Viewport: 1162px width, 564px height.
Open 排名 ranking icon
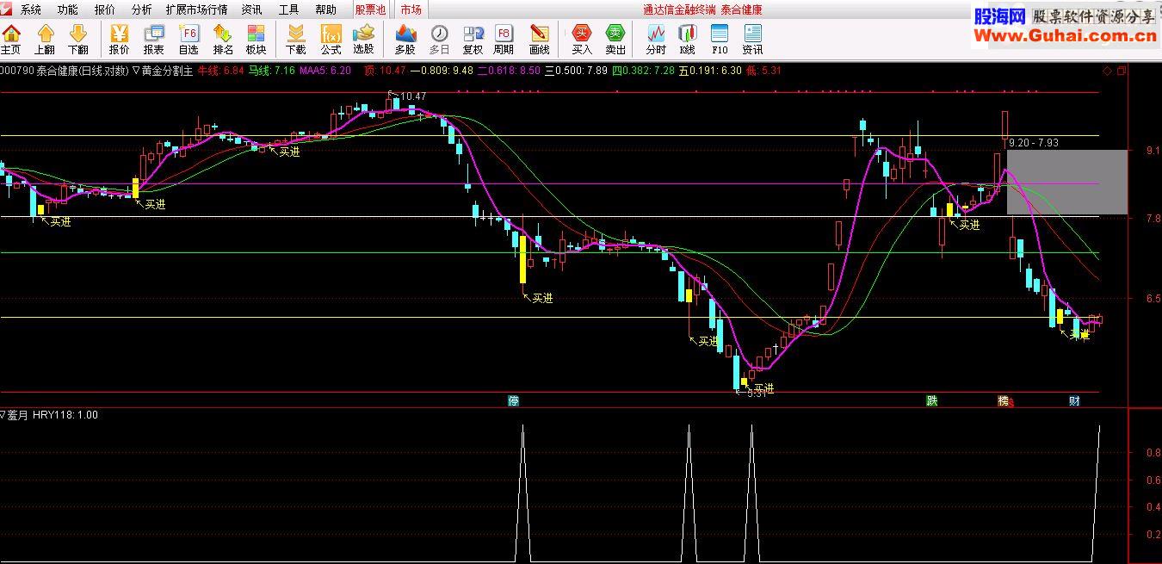(223, 40)
